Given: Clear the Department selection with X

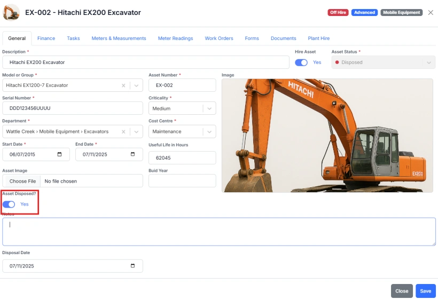Looking at the screenshot, I should (x=123, y=131).
